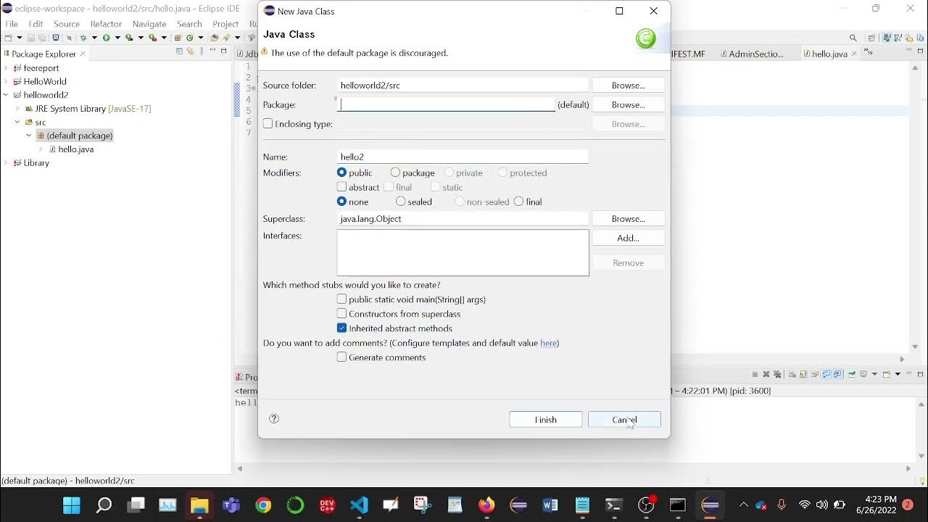The height and width of the screenshot is (522, 928).
Task: Open the Source menu
Action: point(67,24)
